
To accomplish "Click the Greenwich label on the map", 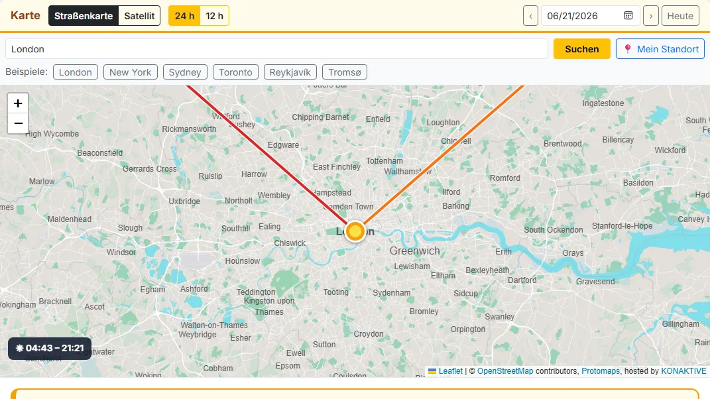I will [415, 251].
